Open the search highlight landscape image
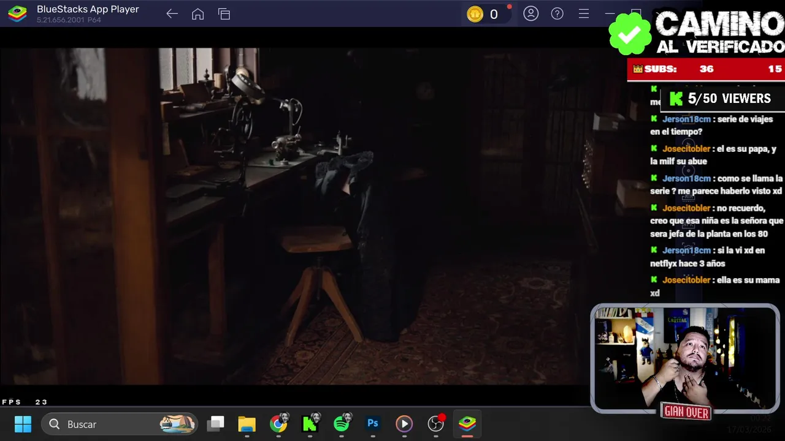This screenshot has height=441, width=785. [177, 424]
